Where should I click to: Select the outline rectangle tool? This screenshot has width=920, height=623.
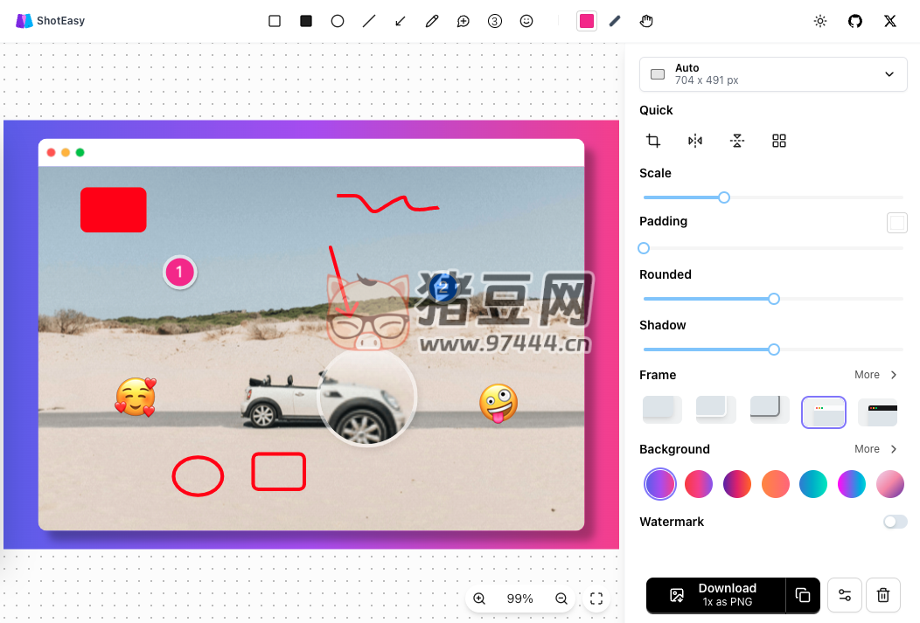(275, 21)
